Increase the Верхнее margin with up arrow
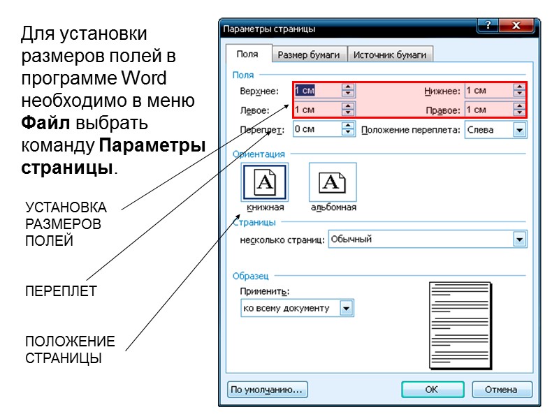559x419 pixels. tap(348, 87)
